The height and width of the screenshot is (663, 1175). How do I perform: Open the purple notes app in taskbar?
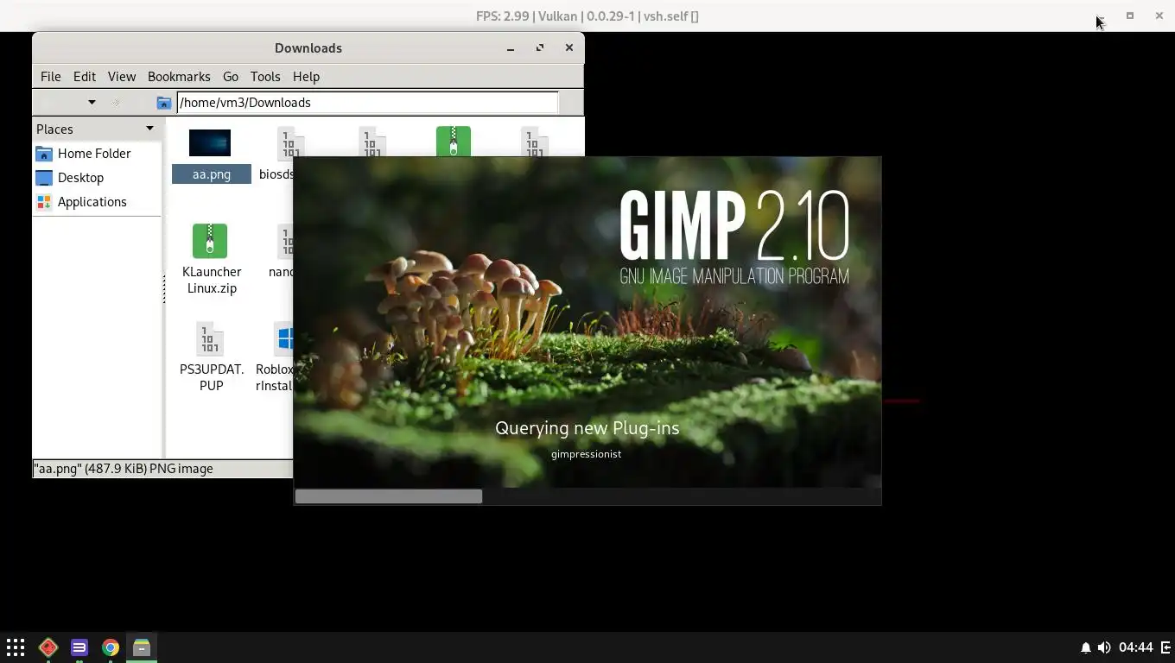pos(79,647)
